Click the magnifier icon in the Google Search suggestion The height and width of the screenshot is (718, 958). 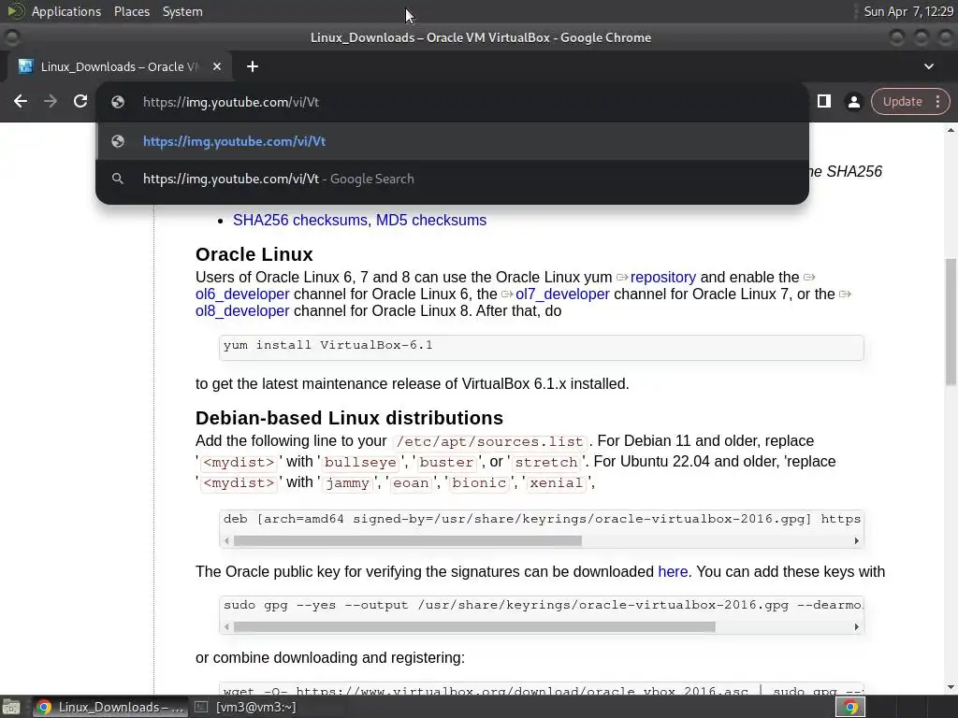click(x=118, y=179)
